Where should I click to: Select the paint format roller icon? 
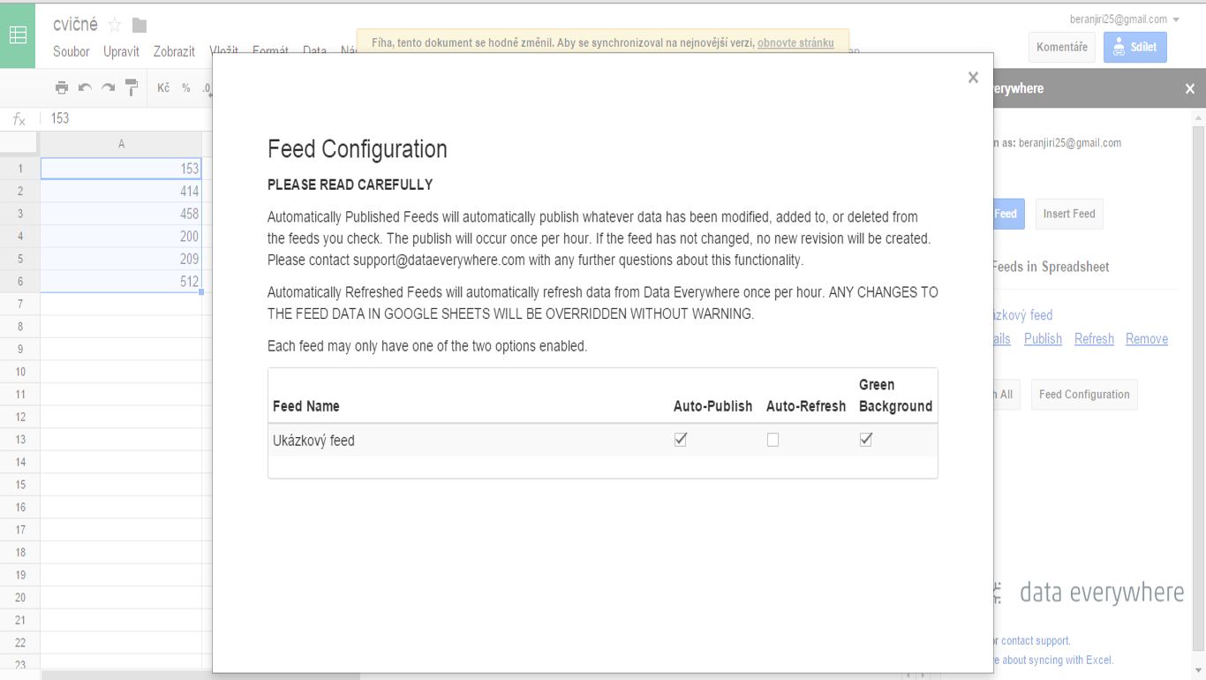pos(132,87)
